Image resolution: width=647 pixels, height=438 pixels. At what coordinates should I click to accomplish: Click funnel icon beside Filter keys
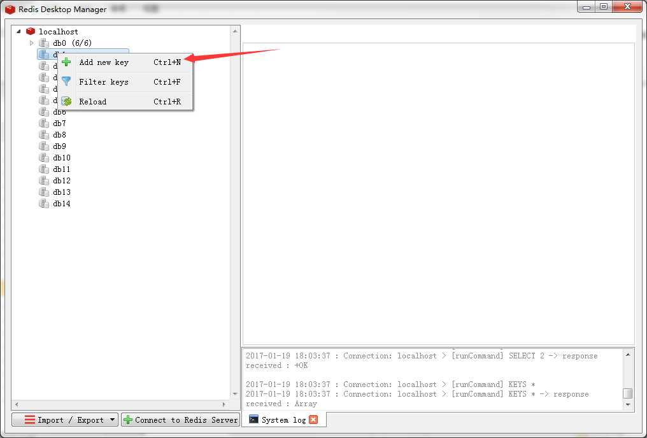tap(66, 81)
